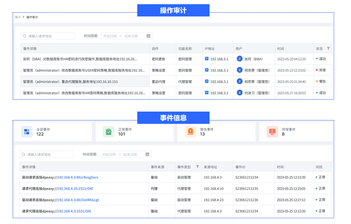Open the calendar icon in the audit date range
Viewport: 351px width, 224px height.
tap(148, 36)
